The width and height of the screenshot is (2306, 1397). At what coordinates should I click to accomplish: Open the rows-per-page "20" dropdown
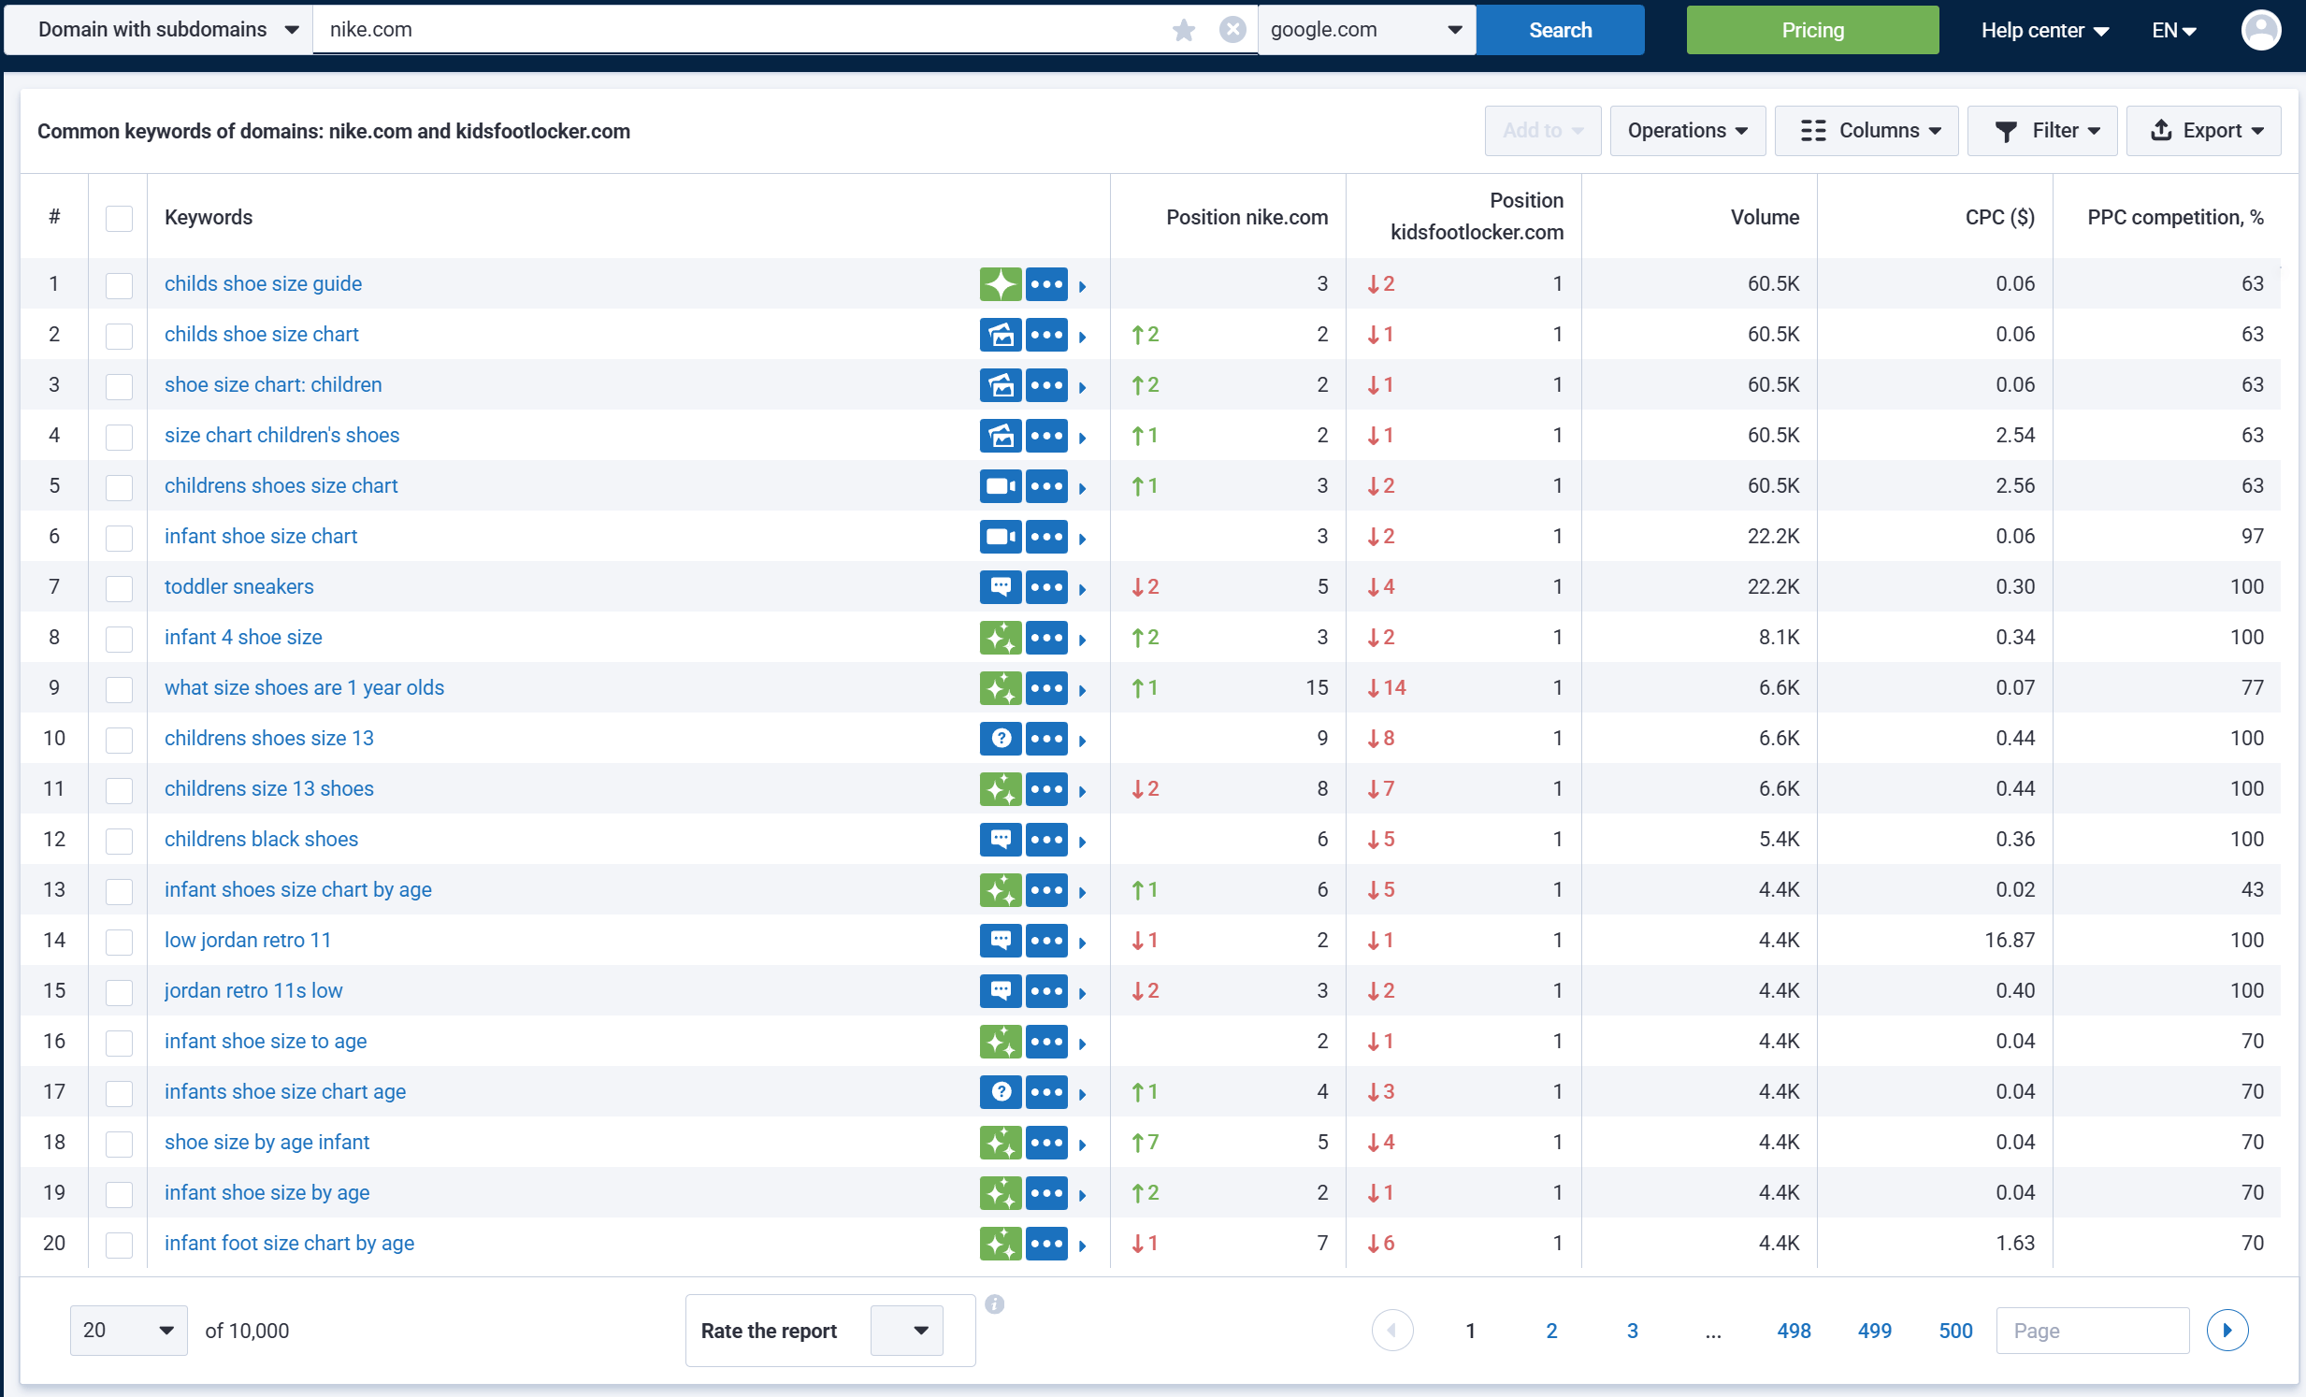pos(128,1330)
